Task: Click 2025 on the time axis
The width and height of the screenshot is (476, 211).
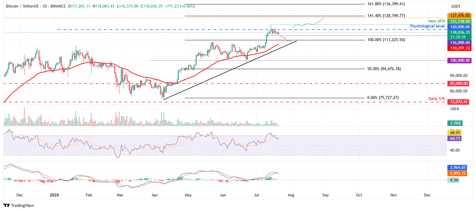Action: coord(54,195)
